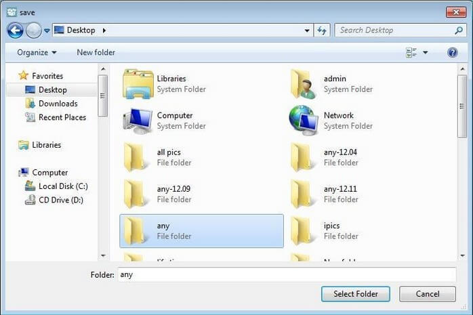This screenshot has width=473, height=315.
Task: Click navigation pane scroll down arrow
Action: 103,256
